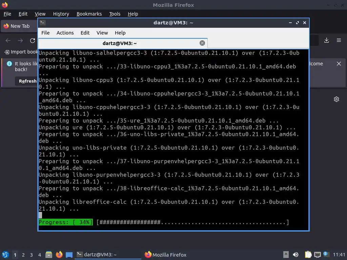Open the New Tab personalize gear in Firefox
347x260 pixels.
336,99
